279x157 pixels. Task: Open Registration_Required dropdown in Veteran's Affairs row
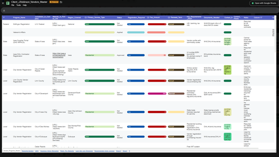coord(136,32)
